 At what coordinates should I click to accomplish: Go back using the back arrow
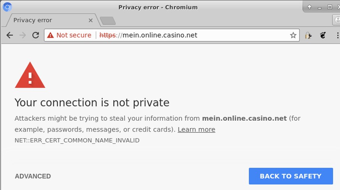coord(9,35)
